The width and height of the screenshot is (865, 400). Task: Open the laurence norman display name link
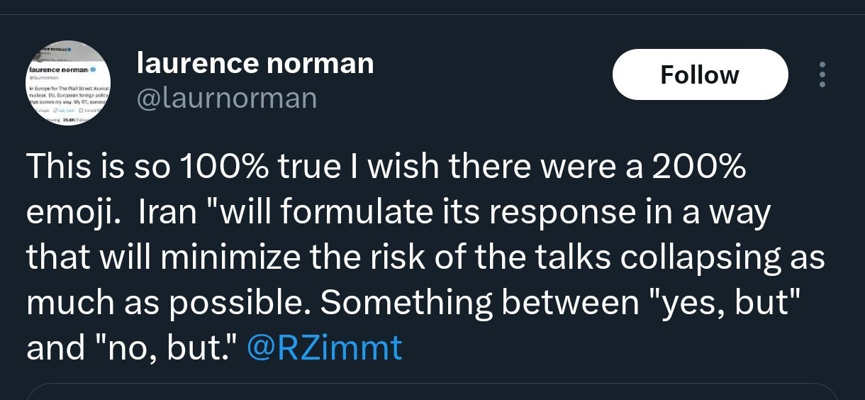point(255,64)
